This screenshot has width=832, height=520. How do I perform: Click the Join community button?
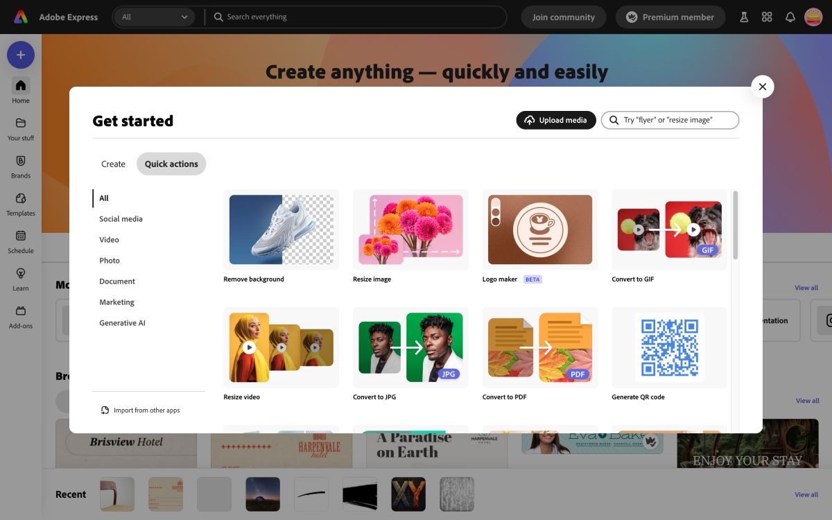tap(563, 17)
